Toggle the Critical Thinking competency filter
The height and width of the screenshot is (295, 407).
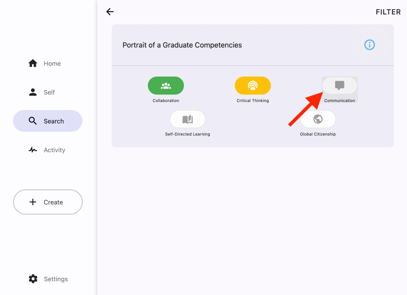pos(253,86)
